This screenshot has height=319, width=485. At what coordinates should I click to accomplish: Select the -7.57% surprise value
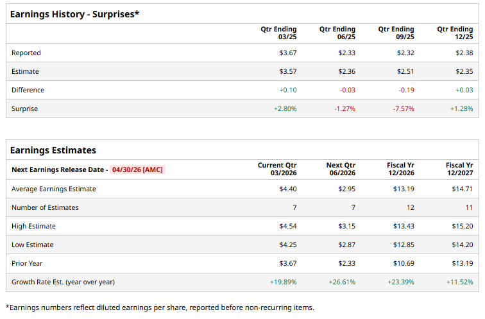[x=404, y=108]
